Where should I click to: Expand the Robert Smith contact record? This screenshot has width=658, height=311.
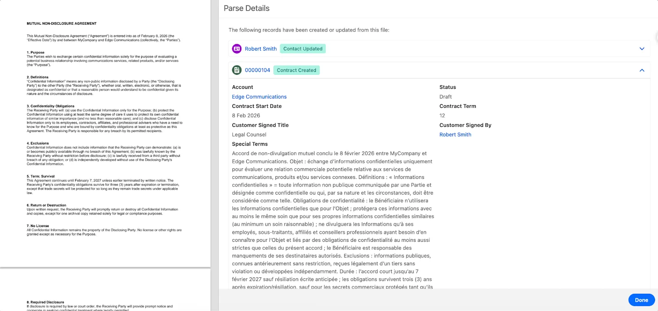642,49
